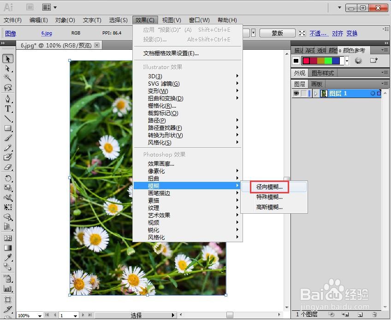
Task: Switch to the 外观 tab
Action: (x=300, y=73)
